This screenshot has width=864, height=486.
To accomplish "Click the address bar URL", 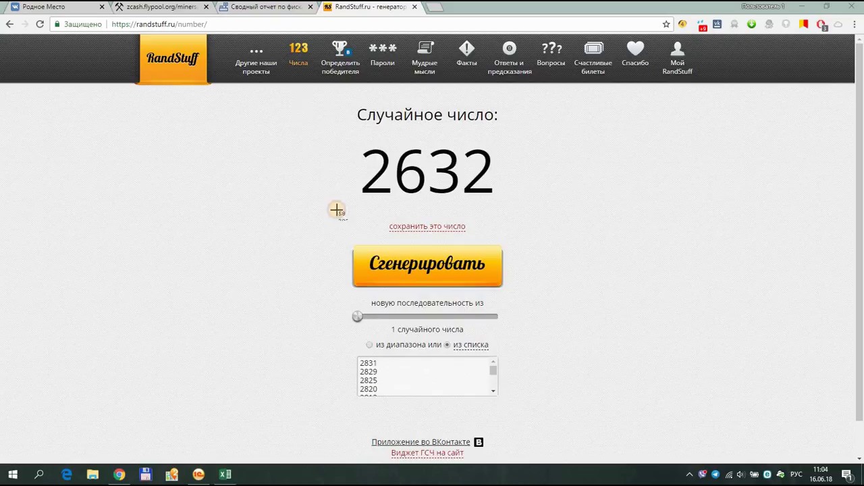I will click(159, 24).
